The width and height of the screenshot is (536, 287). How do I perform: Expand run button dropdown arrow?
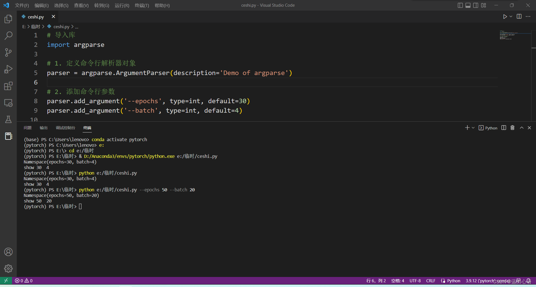point(511,17)
